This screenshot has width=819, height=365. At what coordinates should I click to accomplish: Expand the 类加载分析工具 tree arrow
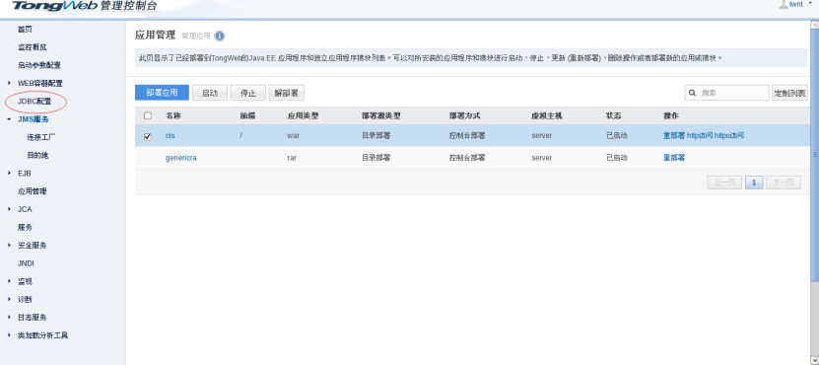10,335
